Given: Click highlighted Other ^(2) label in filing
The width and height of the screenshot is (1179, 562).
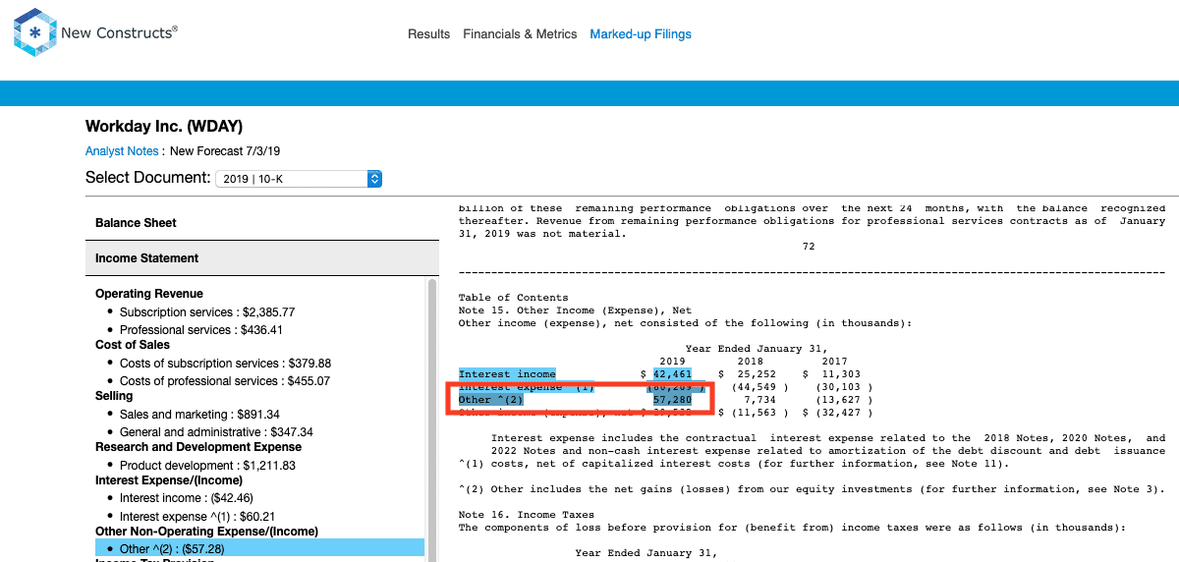Looking at the screenshot, I should (491, 400).
